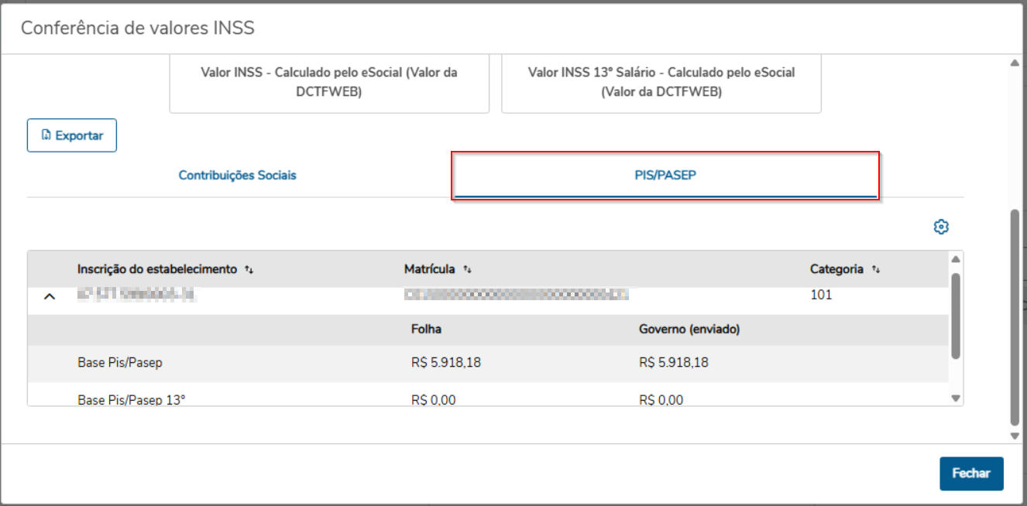Open the table column settings gear
This screenshot has width=1027, height=506.
pos(941,227)
